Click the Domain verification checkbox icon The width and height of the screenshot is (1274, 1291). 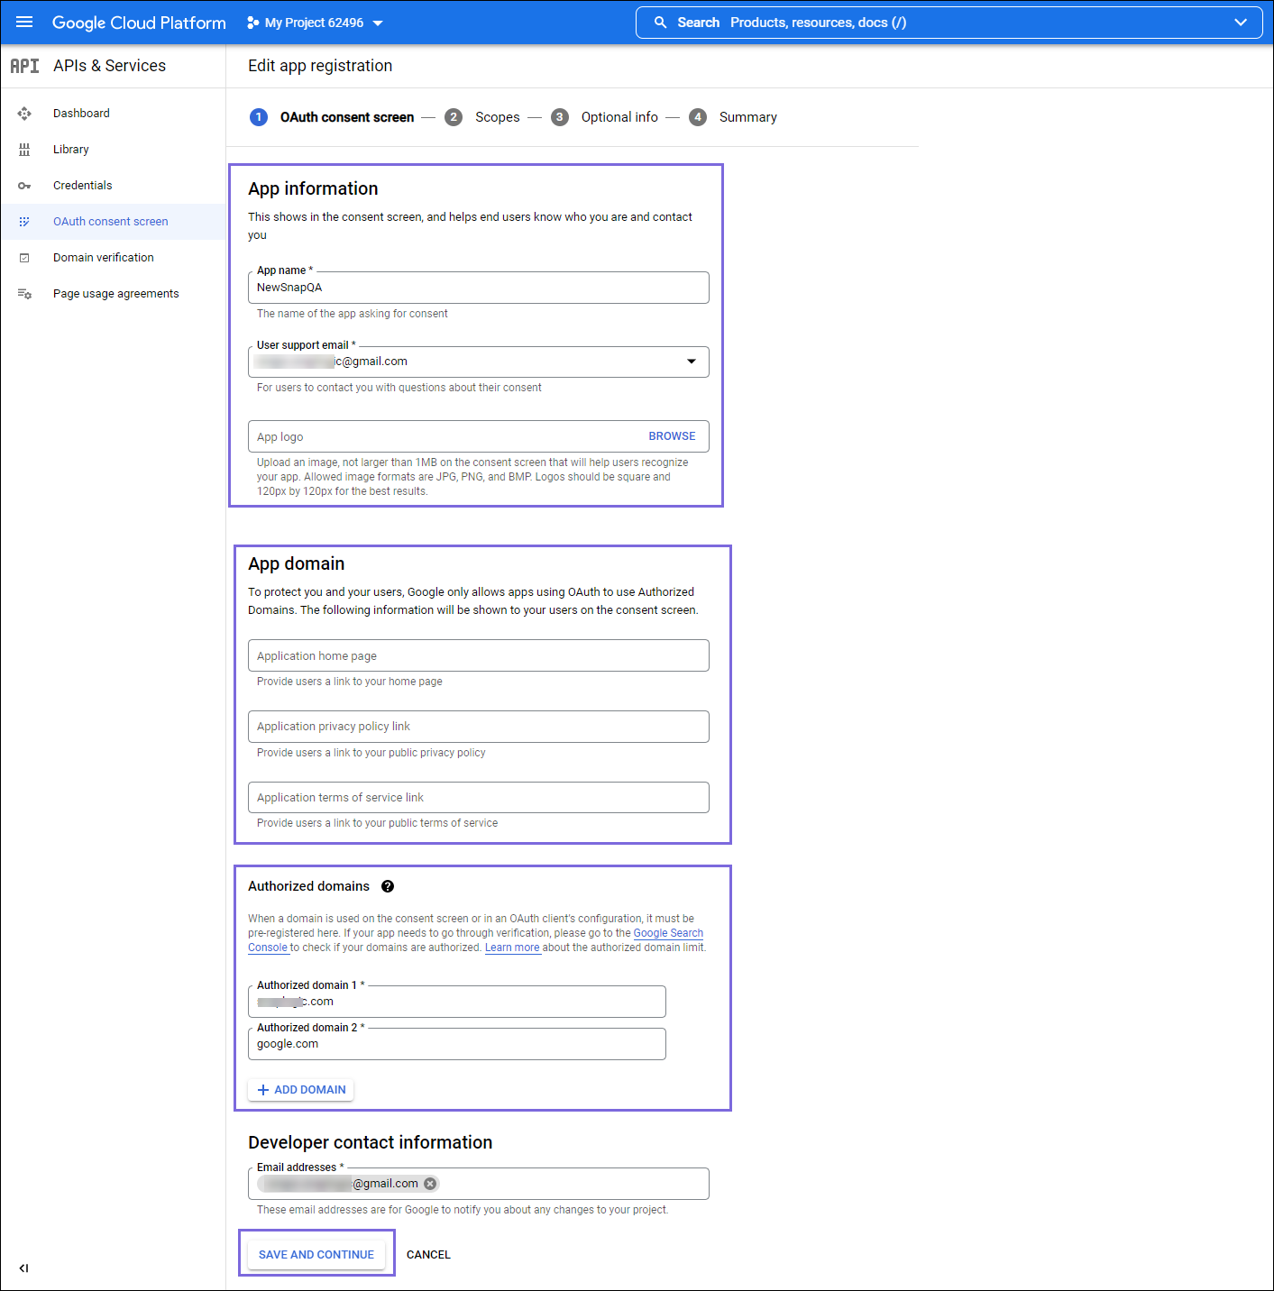coord(24,258)
